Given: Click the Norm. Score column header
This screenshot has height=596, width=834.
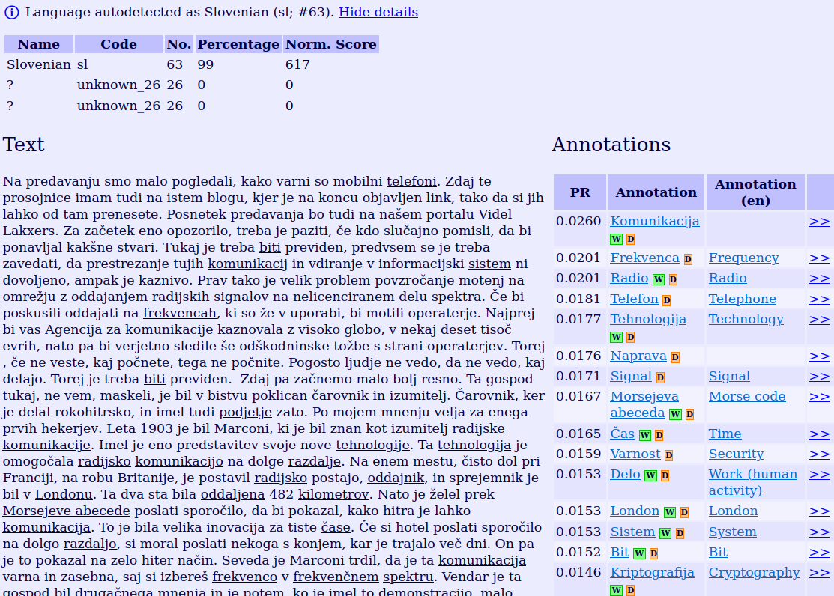Looking at the screenshot, I should [330, 44].
